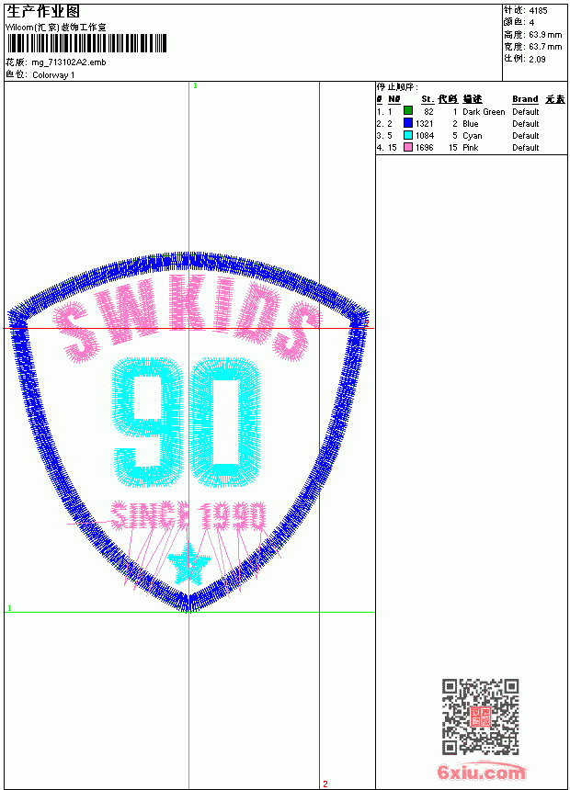Click the mg_713102A2.emb file name
Image resolution: width=570 pixels, height=790 pixels.
[69, 62]
